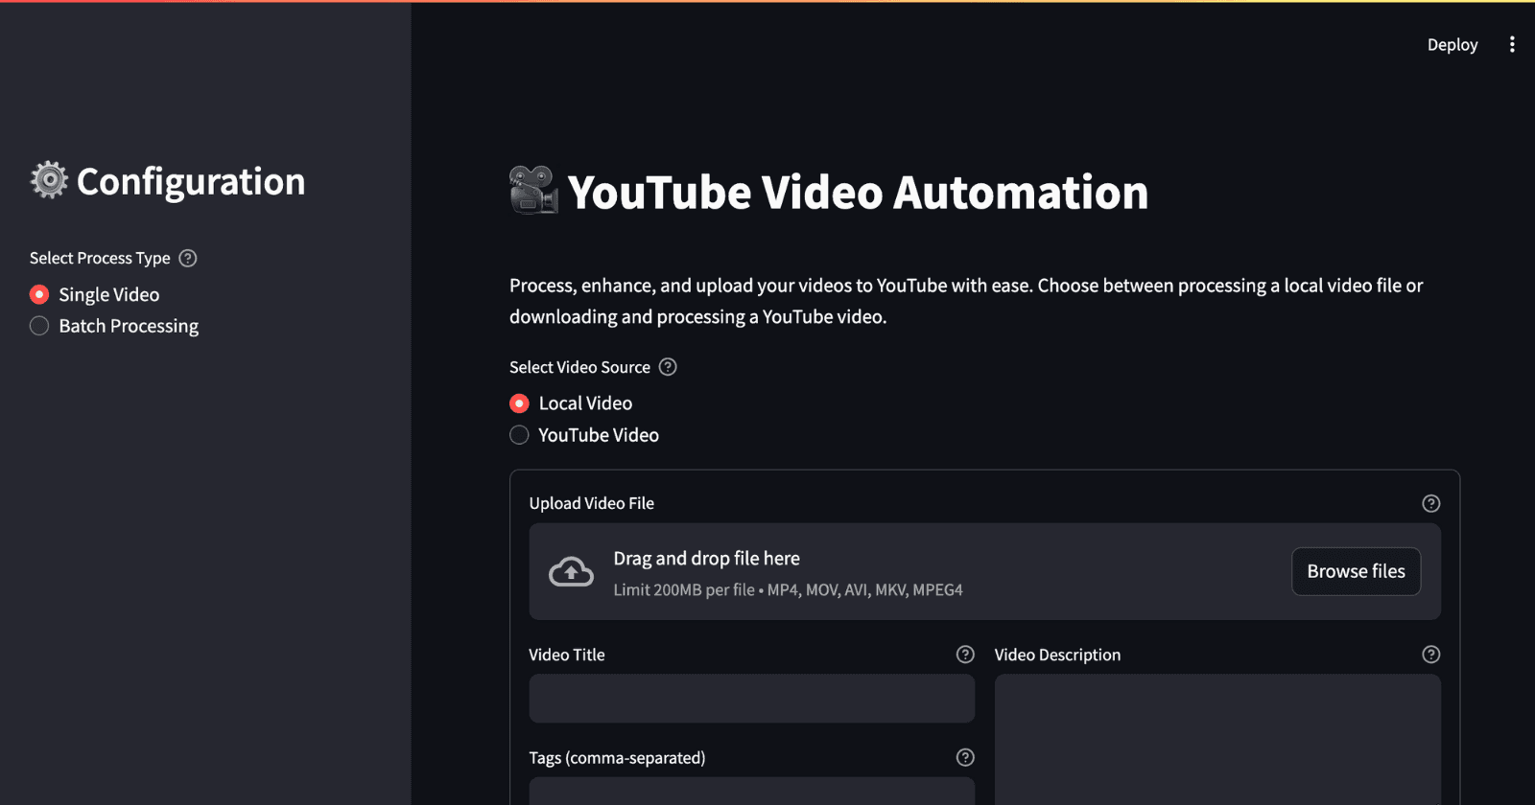1535x805 pixels.
Task: Focus the Video Description text area
Action: point(1217,739)
